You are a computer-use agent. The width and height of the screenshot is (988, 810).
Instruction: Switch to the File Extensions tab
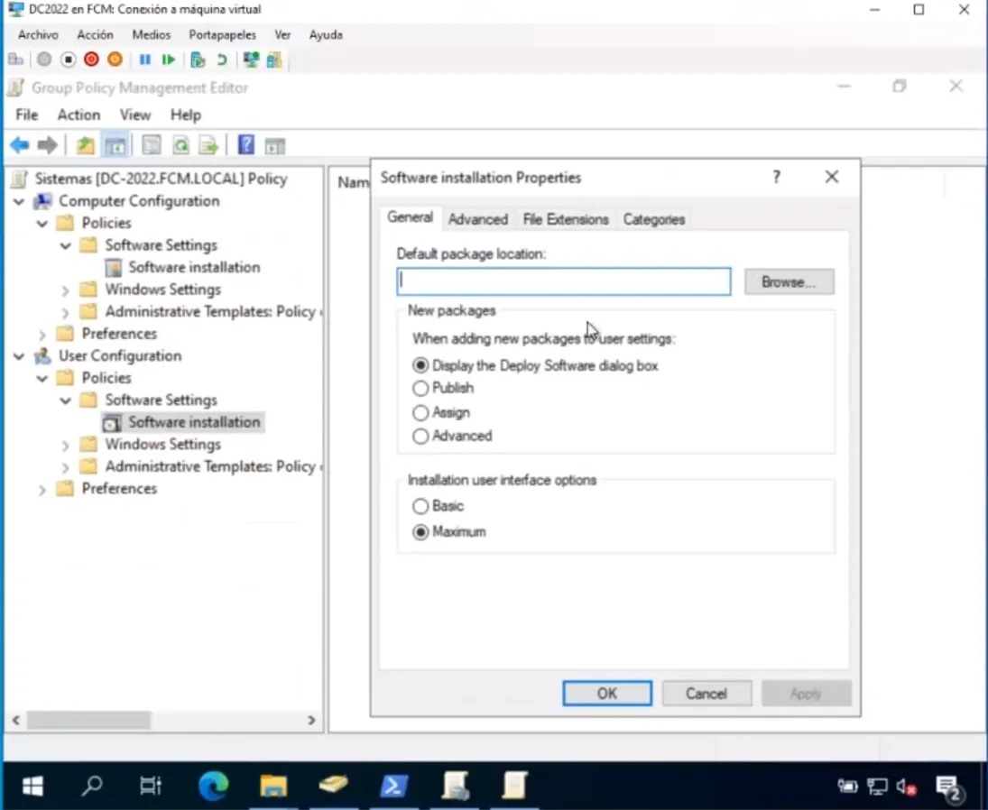[x=565, y=219]
